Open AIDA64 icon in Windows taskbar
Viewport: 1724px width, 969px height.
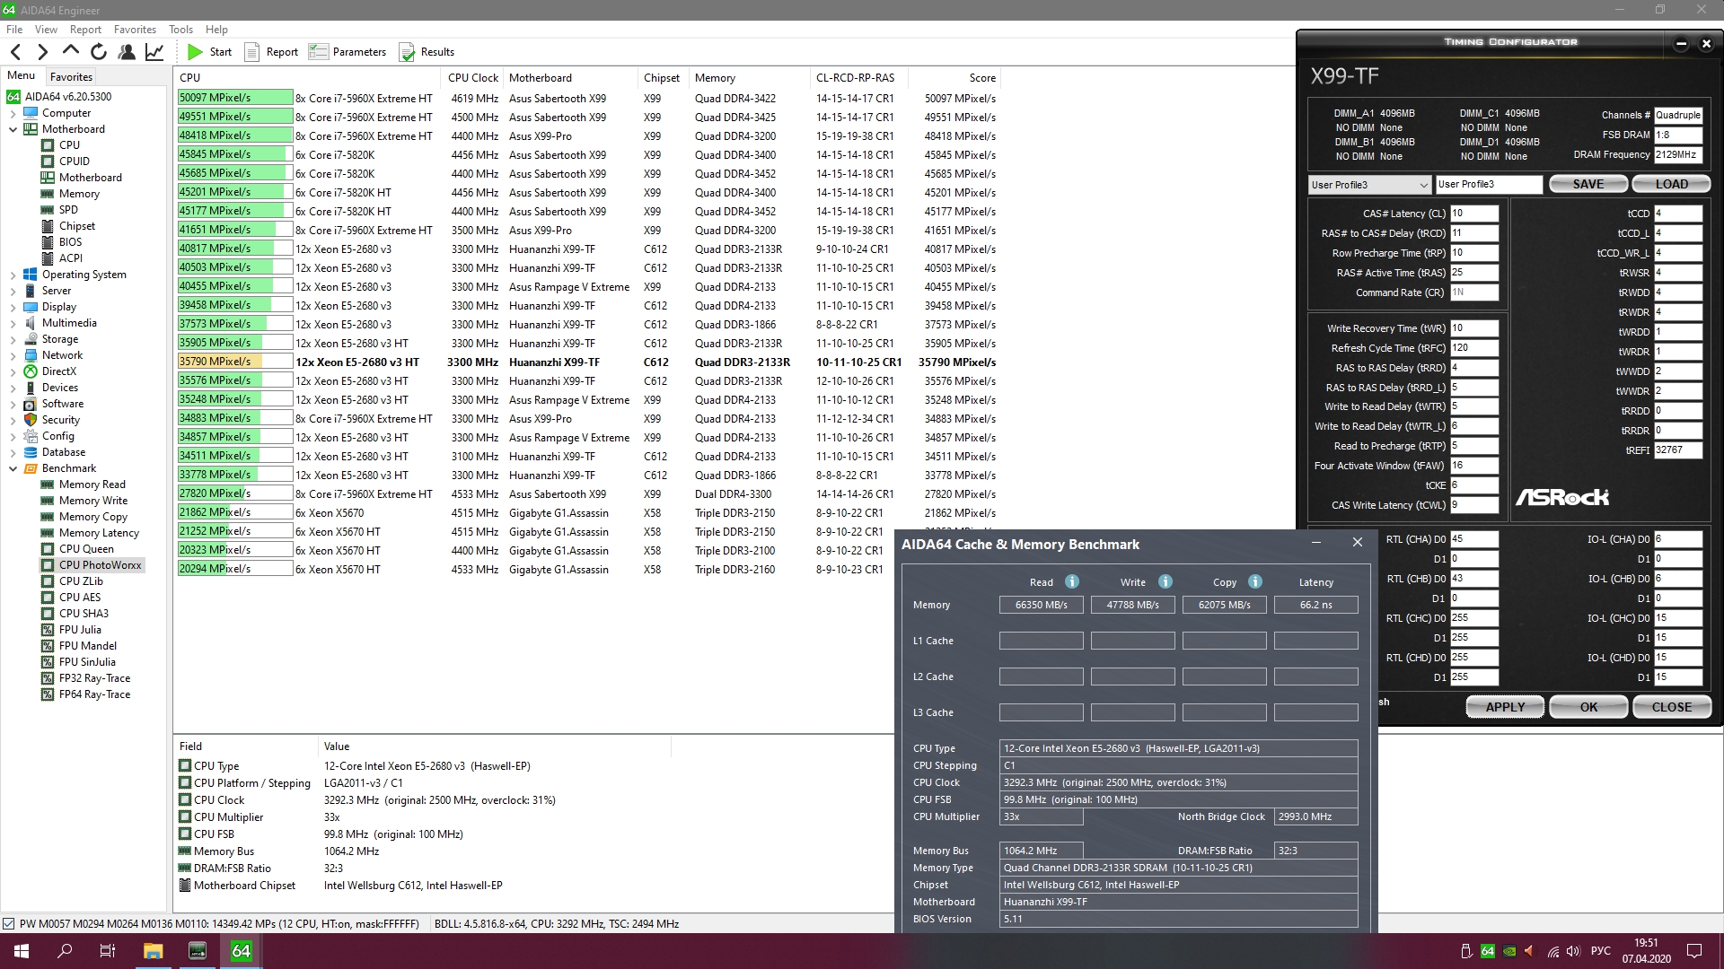[241, 951]
